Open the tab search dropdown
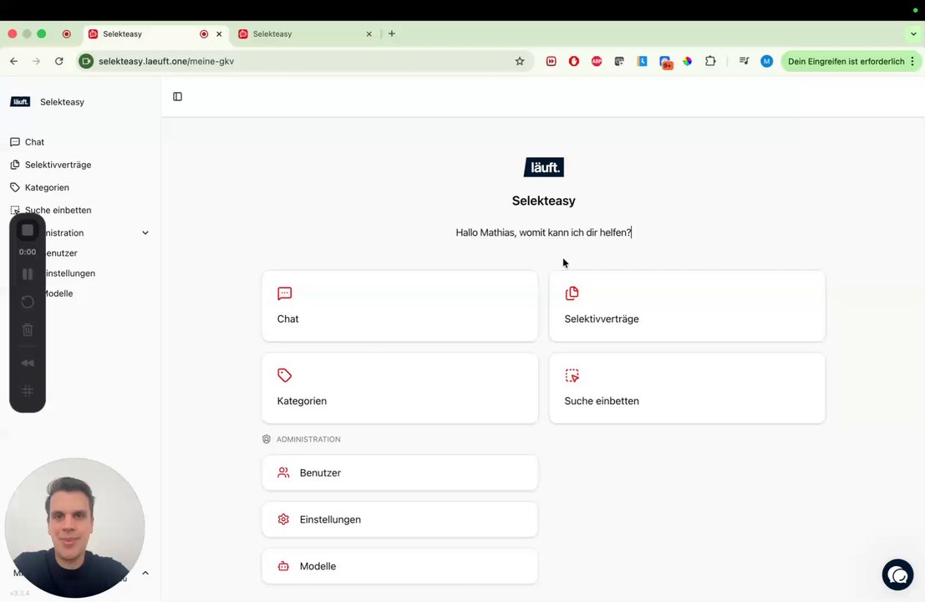This screenshot has height=602, width=925. (x=913, y=34)
